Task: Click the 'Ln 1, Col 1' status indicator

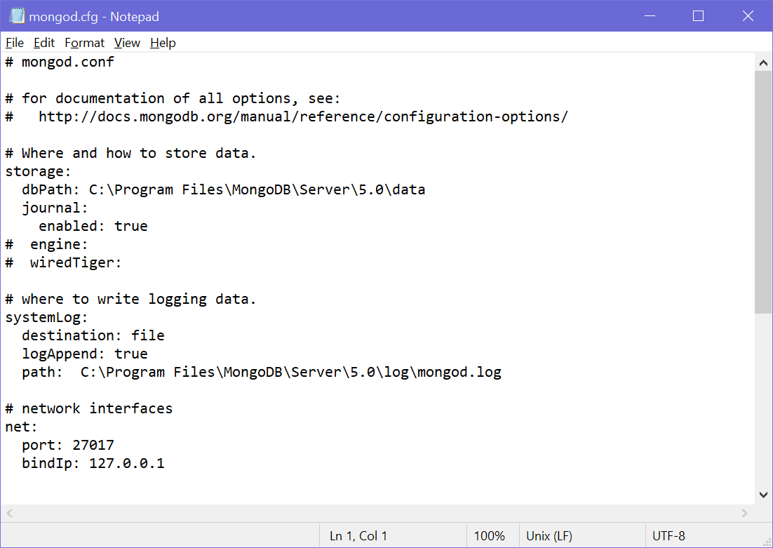Action: point(358,535)
